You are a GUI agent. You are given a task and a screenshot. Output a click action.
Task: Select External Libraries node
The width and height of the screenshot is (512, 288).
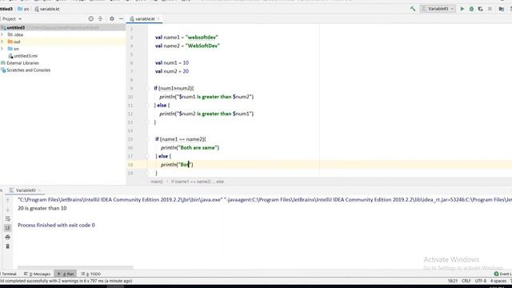[22, 63]
